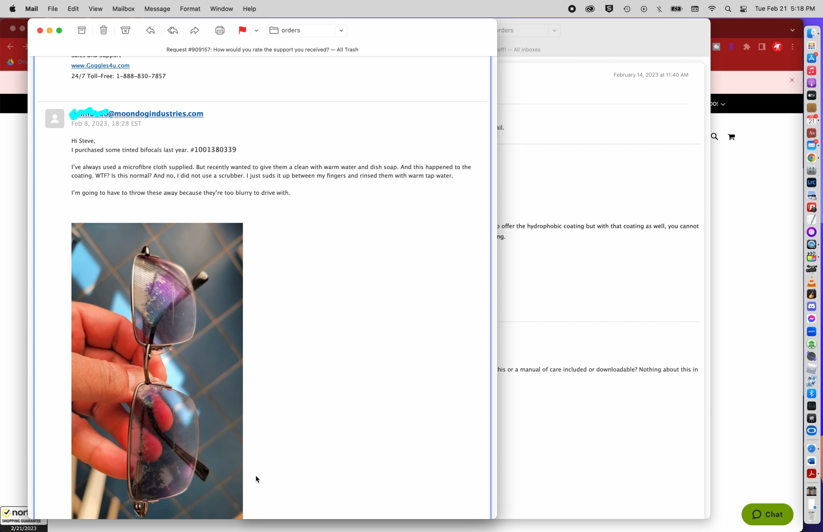The height and width of the screenshot is (532, 823).
Task: Delete the message with the trash icon
Action: (104, 31)
